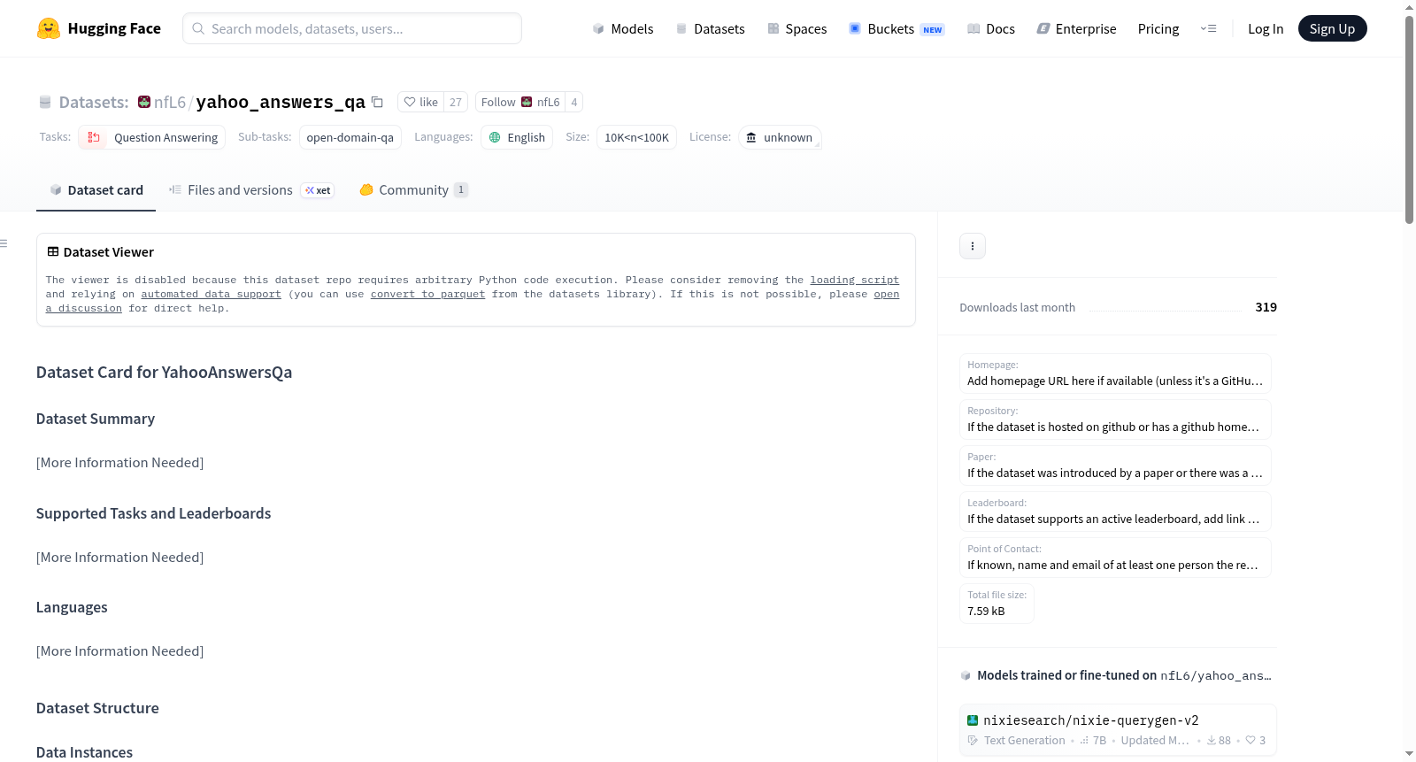Open the Enterprise page
Viewport: 1416px width, 762px height.
(1076, 28)
